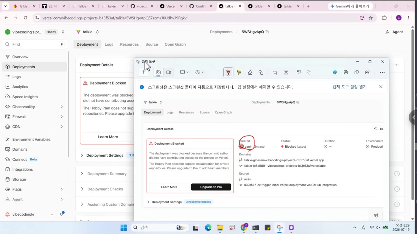Image resolution: width=417 pixels, height=234 pixels.
Task: Open Environment Variables in the sidebar
Action: [35, 139]
